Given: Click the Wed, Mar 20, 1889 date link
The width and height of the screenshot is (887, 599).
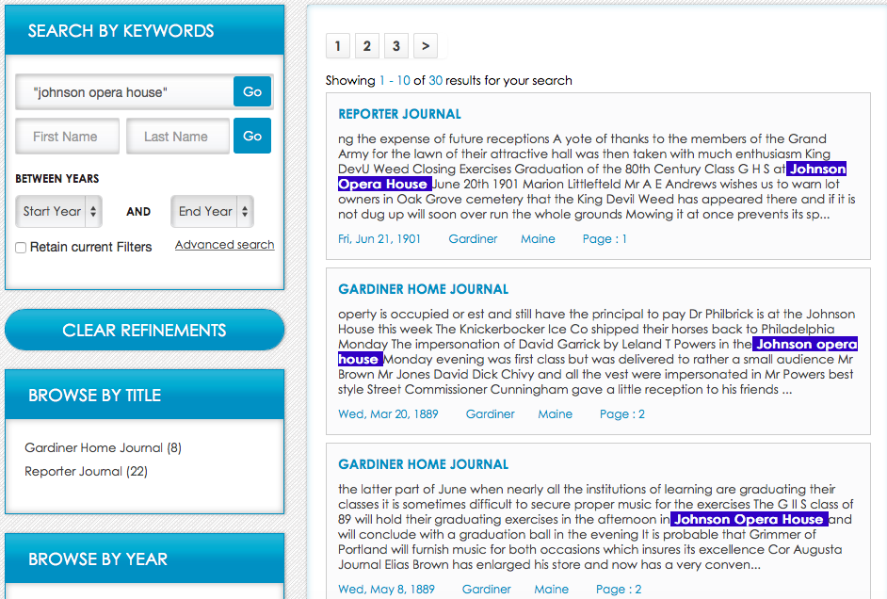Looking at the screenshot, I should point(388,414).
